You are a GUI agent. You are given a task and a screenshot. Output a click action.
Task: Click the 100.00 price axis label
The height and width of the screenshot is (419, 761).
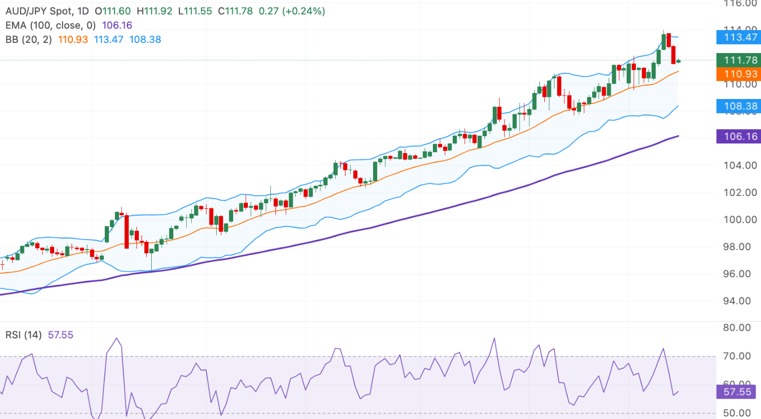740,219
